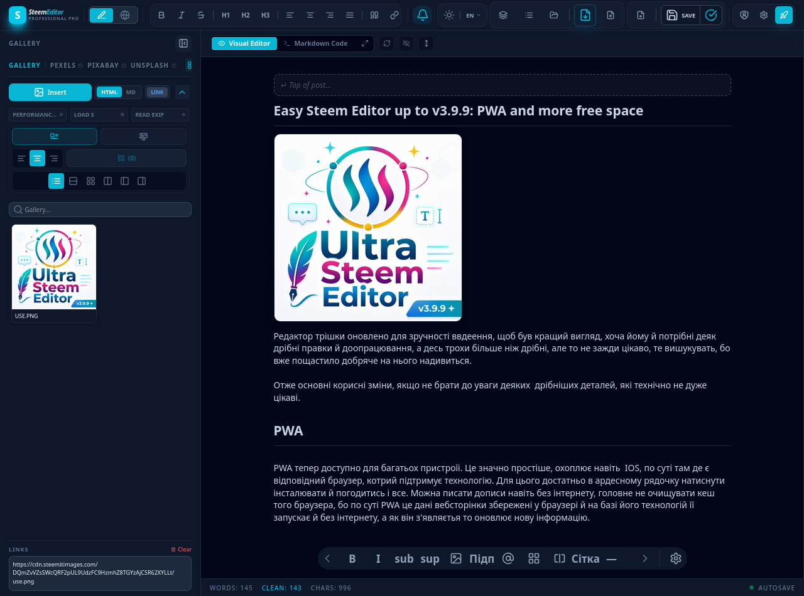Viewport: 804px width, 596px height.
Task: Open the user shield account icon
Action: 744,15
